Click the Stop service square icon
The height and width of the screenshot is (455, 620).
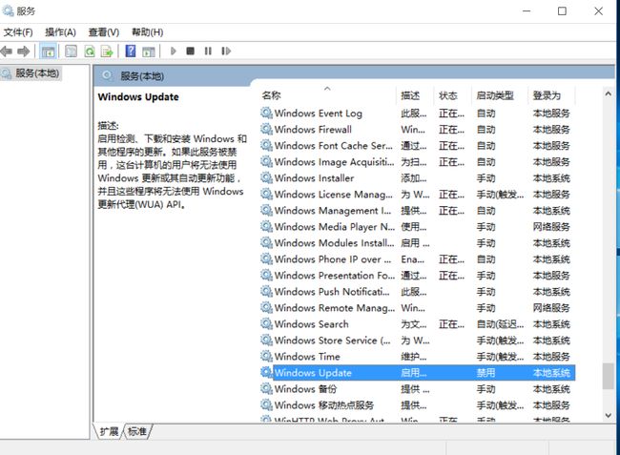pyautogui.click(x=190, y=51)
